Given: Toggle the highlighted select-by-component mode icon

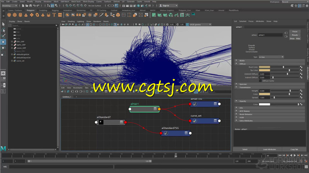Looking at the screenshot, I should [53, 6].
